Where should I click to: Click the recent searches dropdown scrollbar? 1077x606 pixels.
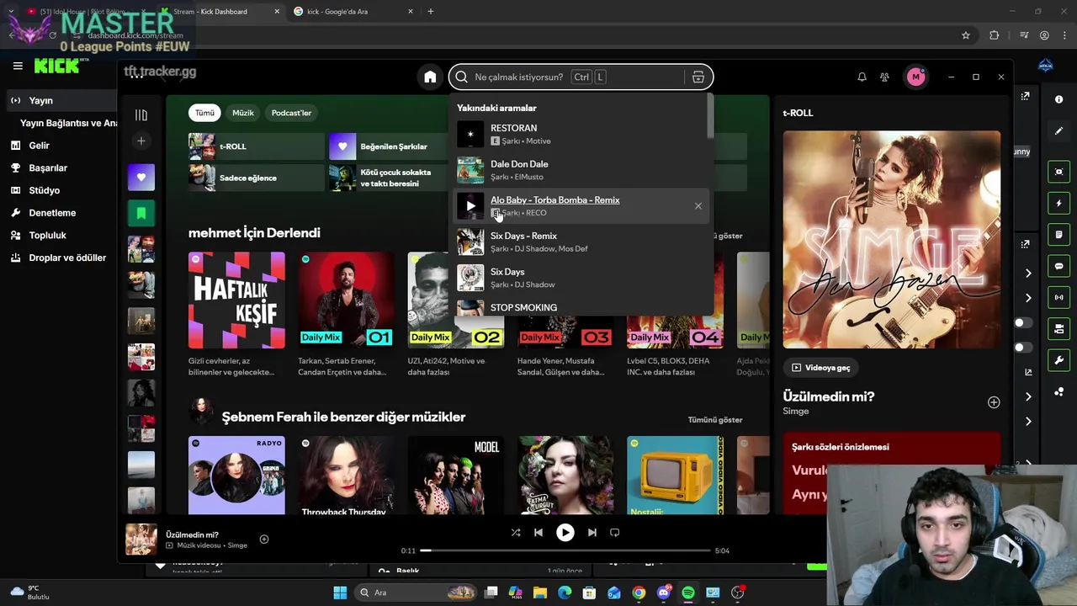point(710,118)
